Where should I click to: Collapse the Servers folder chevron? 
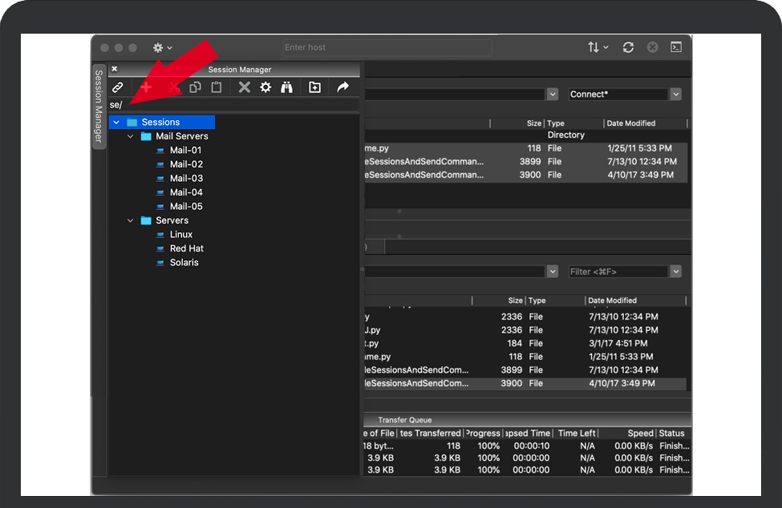click(x=131, y=220)
